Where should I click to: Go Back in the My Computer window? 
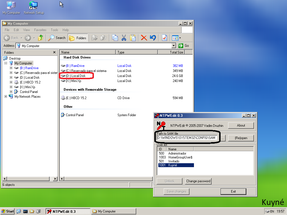pos(11,38)
